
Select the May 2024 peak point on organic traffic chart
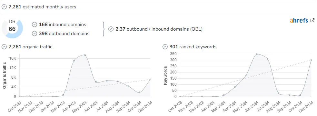tap(85, 55)
